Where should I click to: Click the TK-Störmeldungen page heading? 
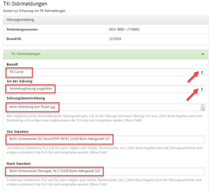click(x=25, y=4)
